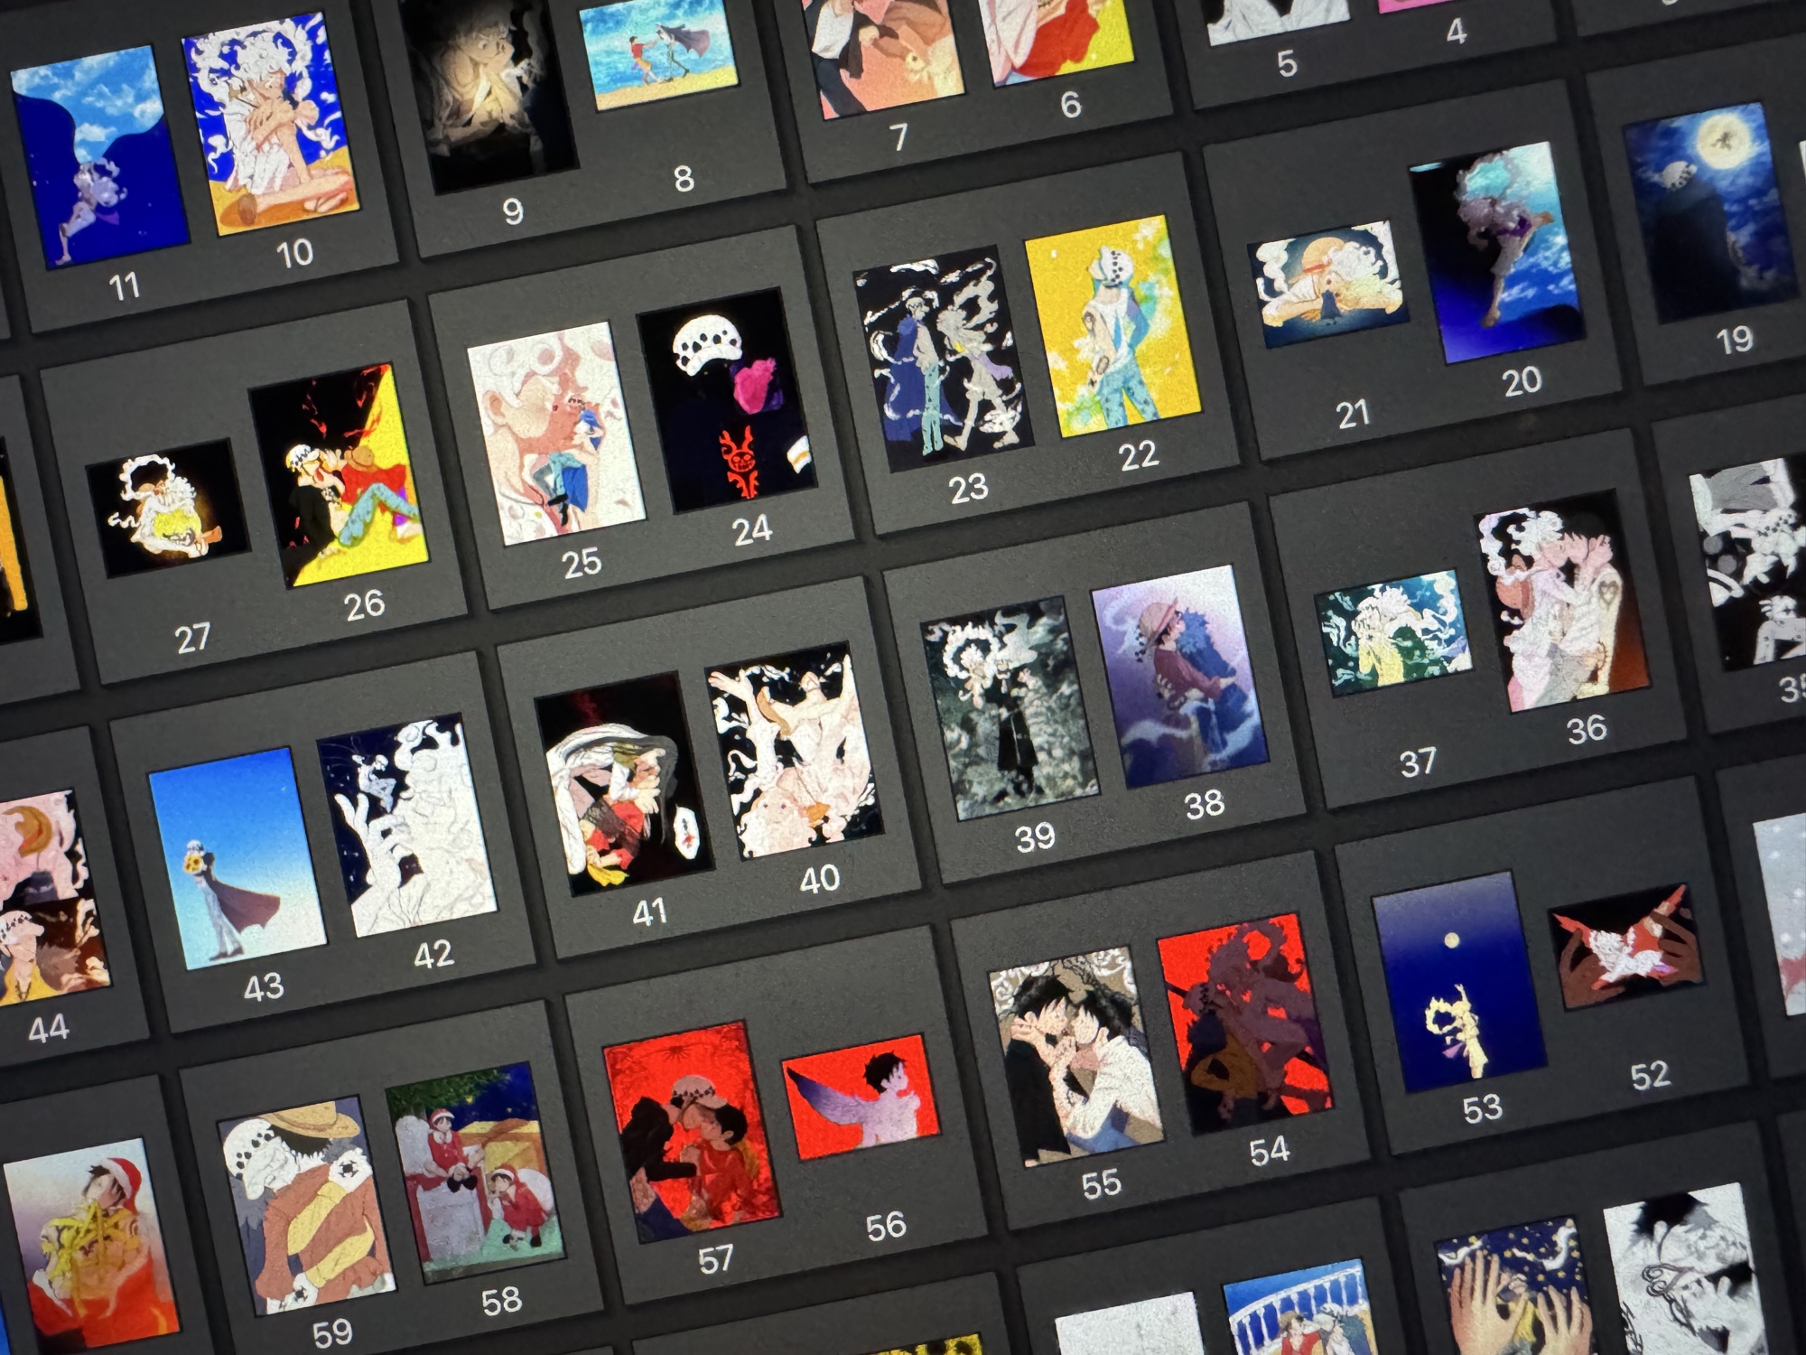1806x1355 pixels.
Task: Click thumbnail 19 showing full moon night
Action: tap(1708, 212)
